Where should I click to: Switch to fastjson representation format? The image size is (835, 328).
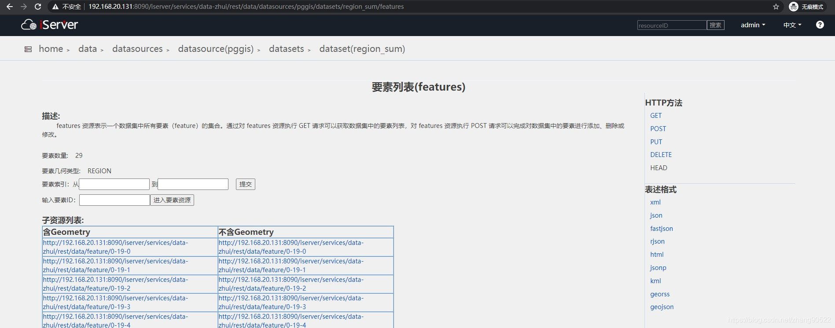[x=662, y=229]
